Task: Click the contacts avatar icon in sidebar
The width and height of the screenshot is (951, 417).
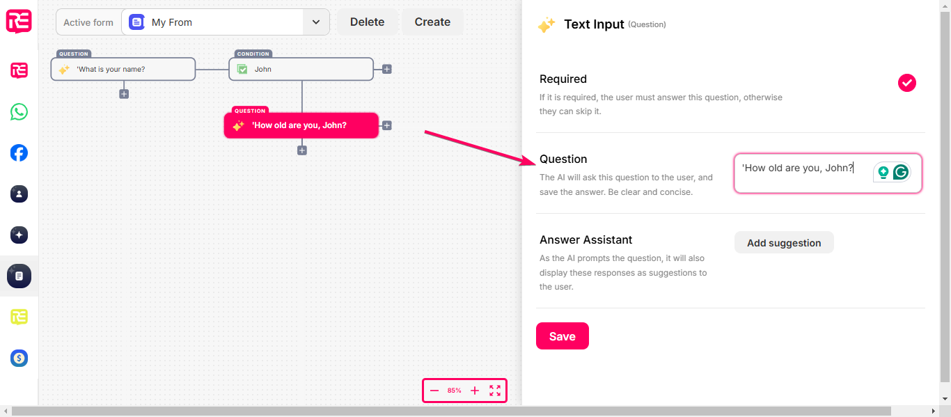Action: click(19, 194)
